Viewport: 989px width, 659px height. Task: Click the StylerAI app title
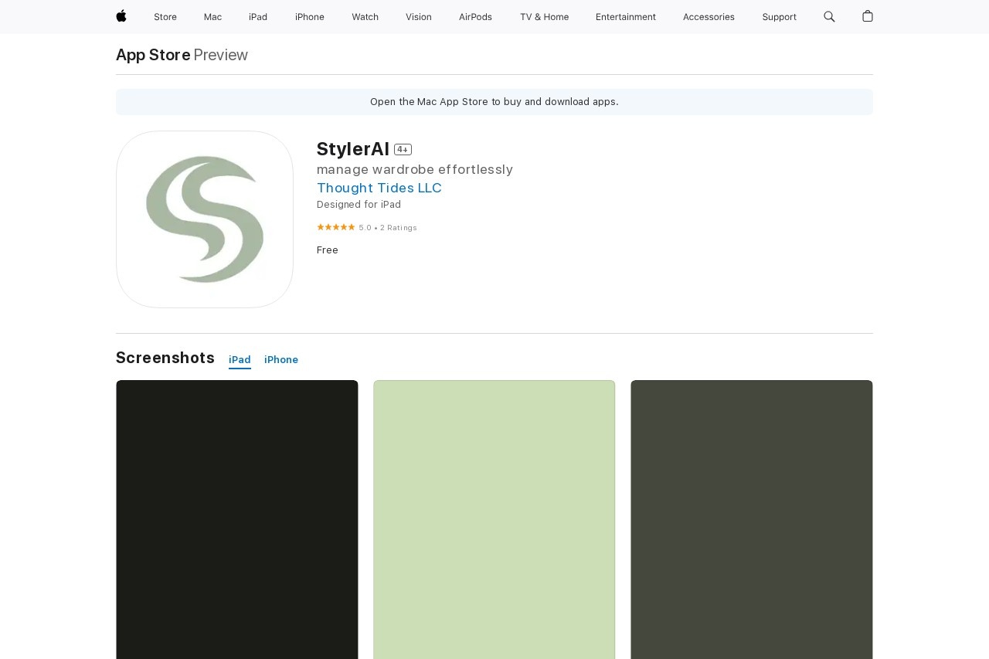click(x=353, y=149)
